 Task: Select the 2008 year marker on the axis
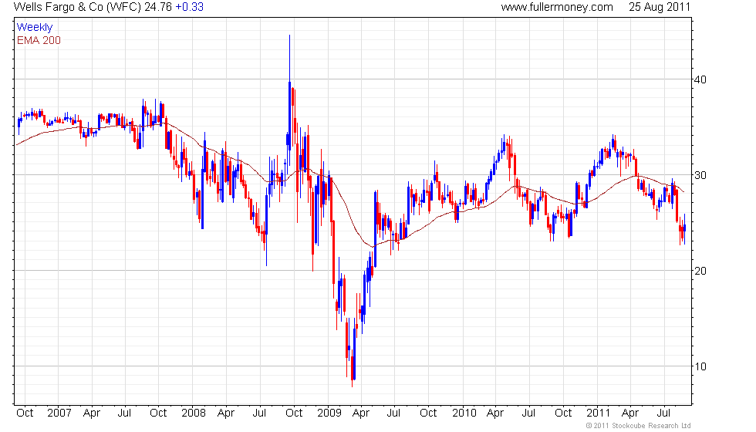(194, 413)
